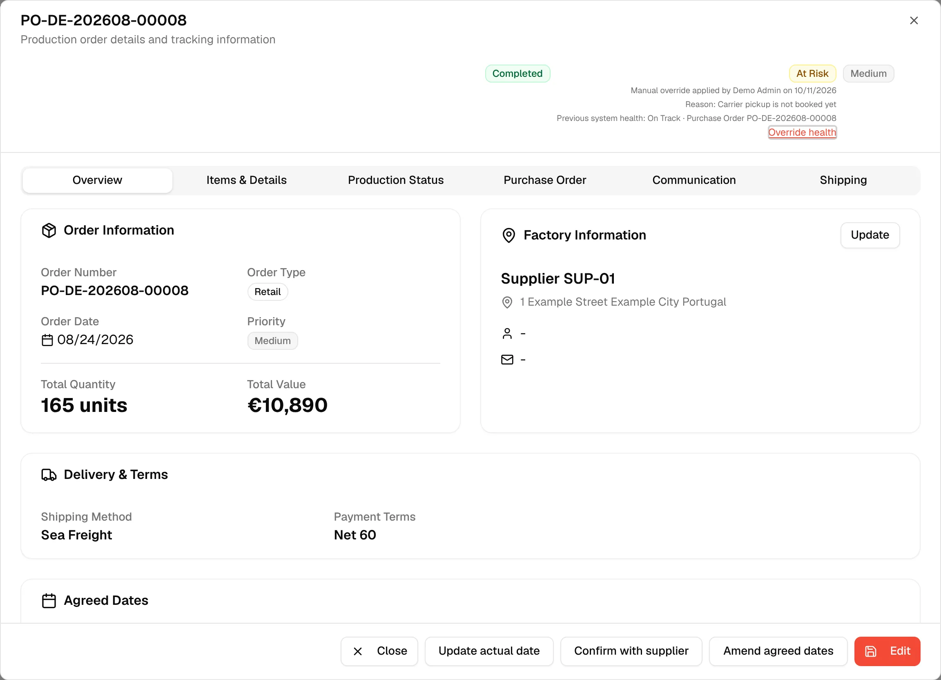Go to the Shipping tab

click(x=843, y=180)
